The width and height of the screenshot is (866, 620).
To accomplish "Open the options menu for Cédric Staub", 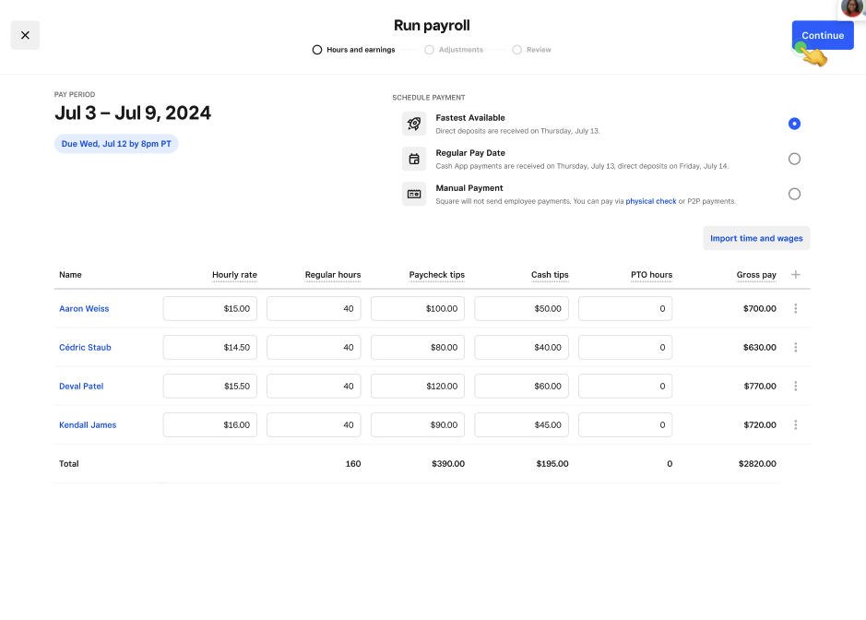I will (x=795, y=347).
